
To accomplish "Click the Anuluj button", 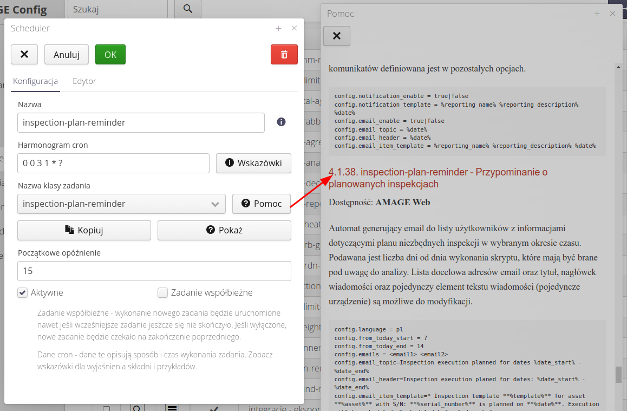I will 67,55.
